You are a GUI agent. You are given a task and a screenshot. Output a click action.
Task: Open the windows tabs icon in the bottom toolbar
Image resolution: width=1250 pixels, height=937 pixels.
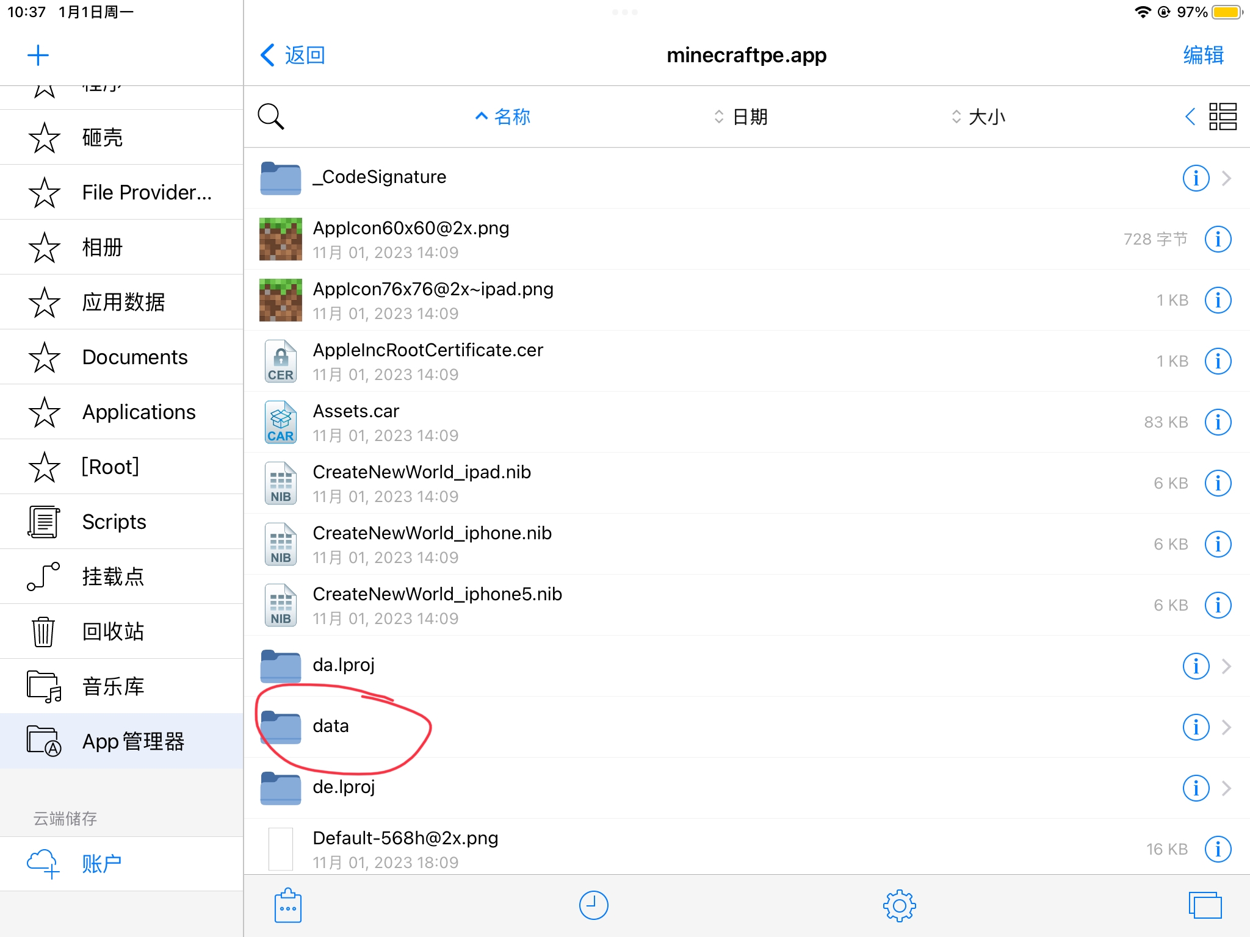1205,906
